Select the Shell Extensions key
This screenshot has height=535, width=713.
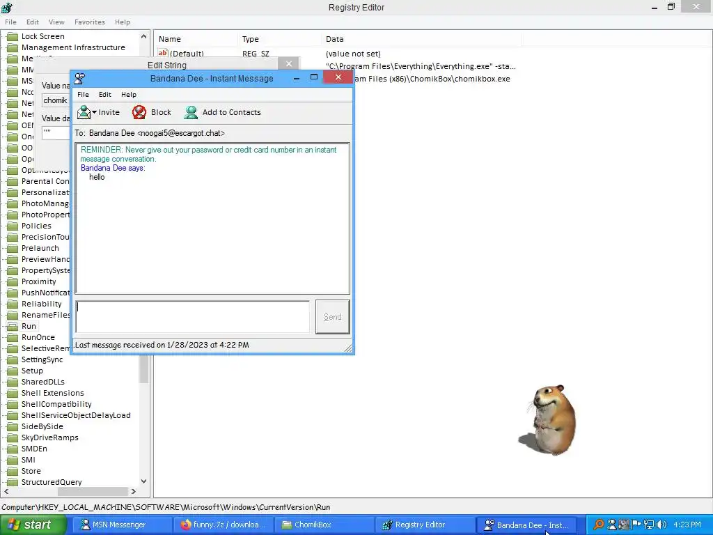pyautogui.click(x=53, y=393)
